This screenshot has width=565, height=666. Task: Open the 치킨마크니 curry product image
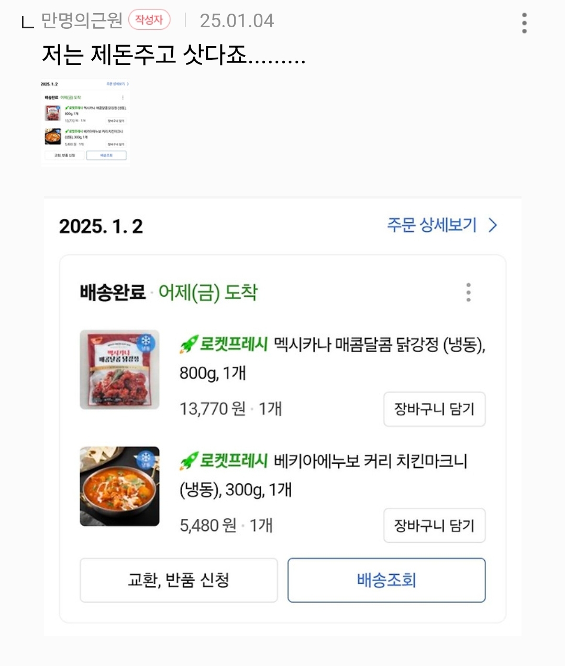pyautogui.click(x=119, y=486)
